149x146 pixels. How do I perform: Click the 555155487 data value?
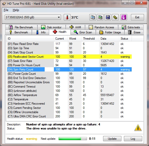pyautogui.click(x=107, y=95)
